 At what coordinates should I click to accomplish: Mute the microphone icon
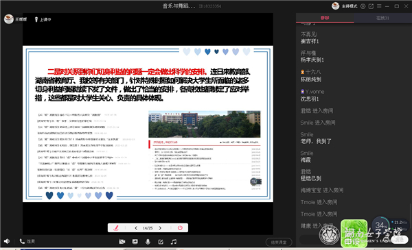(x=148, y=242)
